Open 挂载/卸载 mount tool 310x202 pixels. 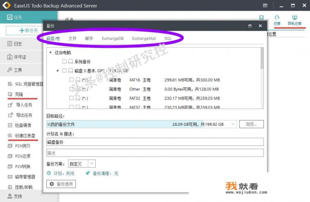pyautogui.click(x=20, y=187)
